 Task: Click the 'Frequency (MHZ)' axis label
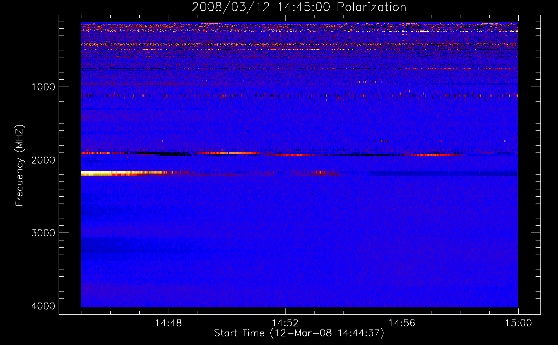coord(20,166)
